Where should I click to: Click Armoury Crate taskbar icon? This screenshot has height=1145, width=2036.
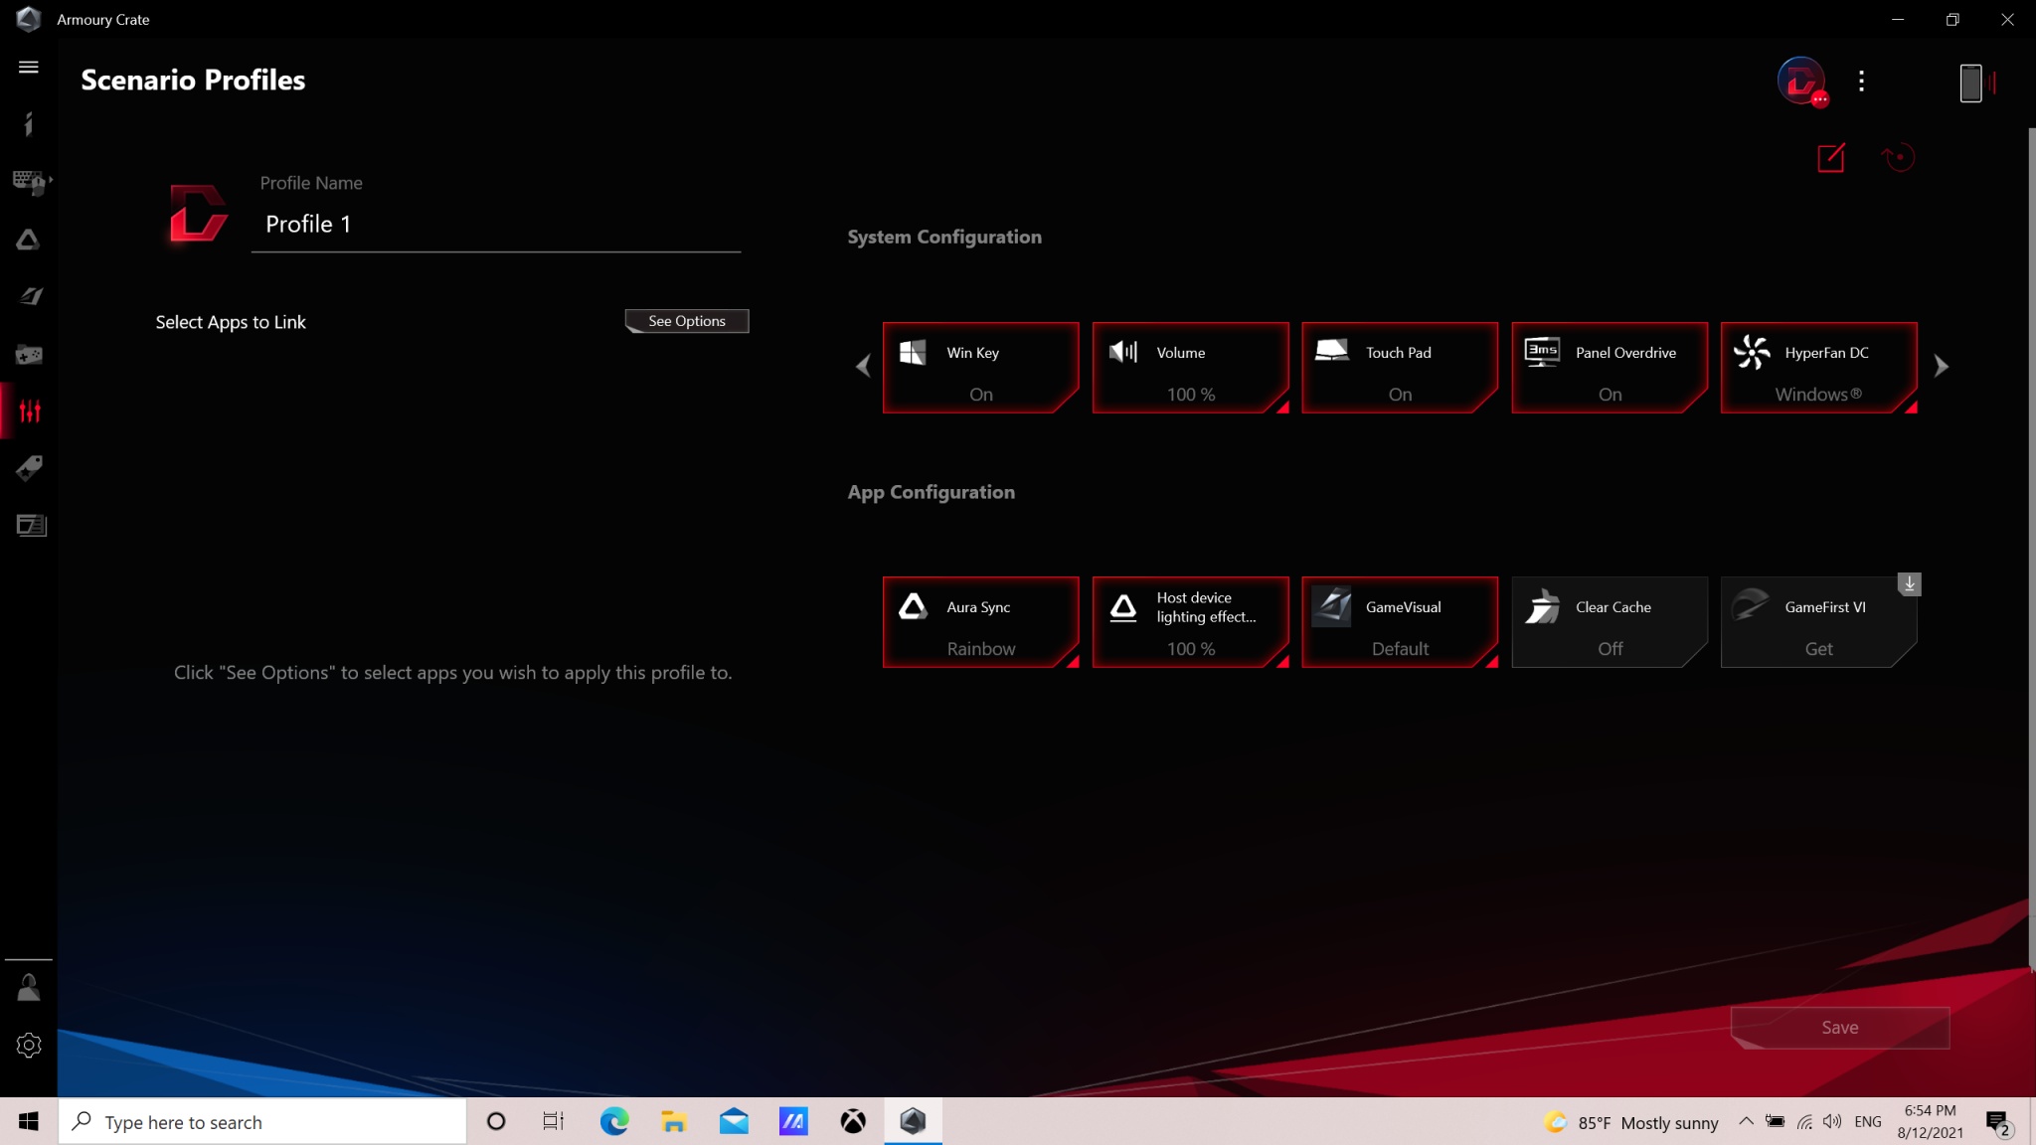click(913, 1122)
